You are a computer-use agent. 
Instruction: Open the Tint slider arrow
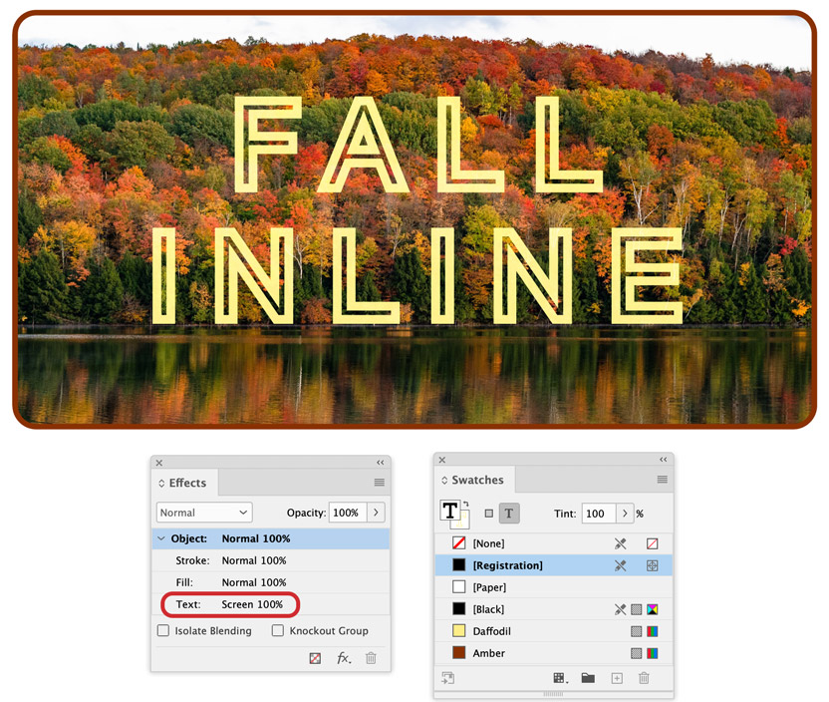pyautogui.click(x=625, y=514)
